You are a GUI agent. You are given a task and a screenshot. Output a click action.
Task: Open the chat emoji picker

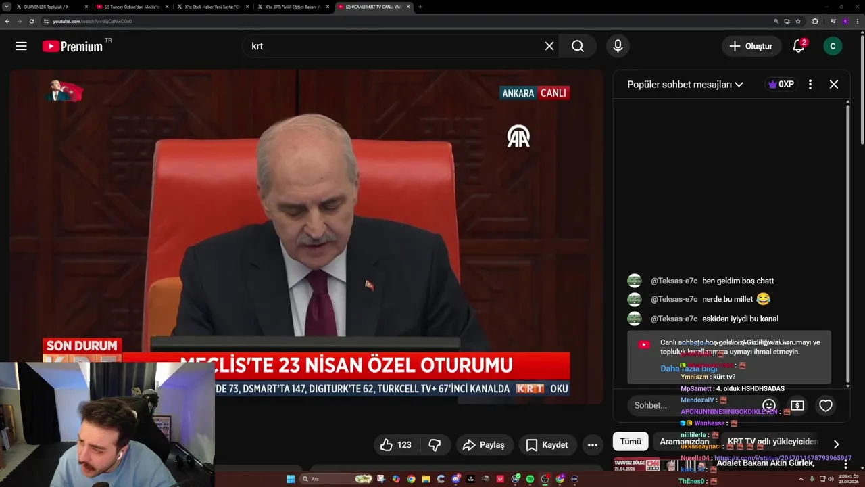[x=769, y=405]
